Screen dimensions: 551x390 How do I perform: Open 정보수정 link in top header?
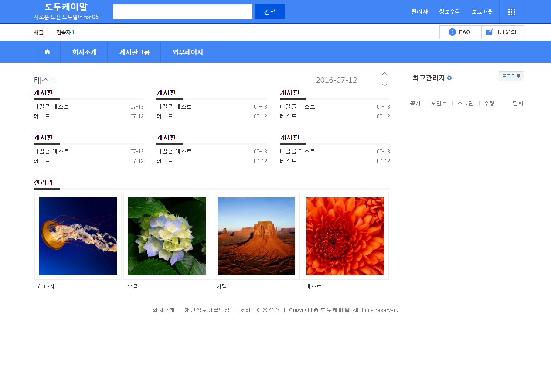(x=449, y=12)
